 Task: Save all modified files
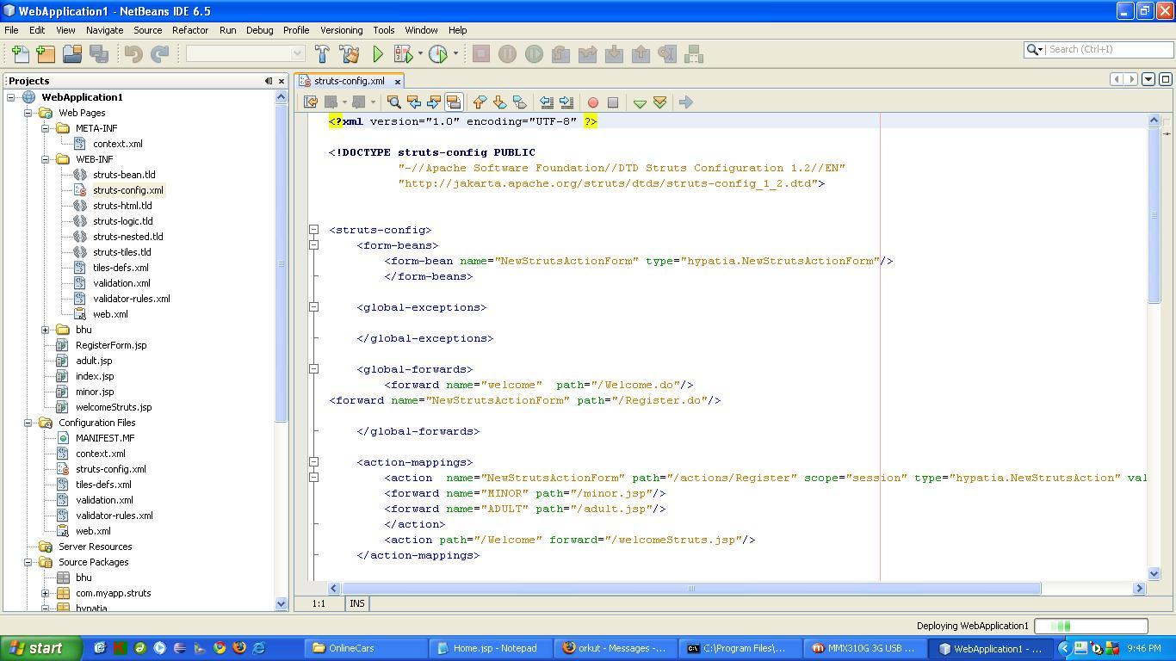pyautogui.click(x=99, y=53)
